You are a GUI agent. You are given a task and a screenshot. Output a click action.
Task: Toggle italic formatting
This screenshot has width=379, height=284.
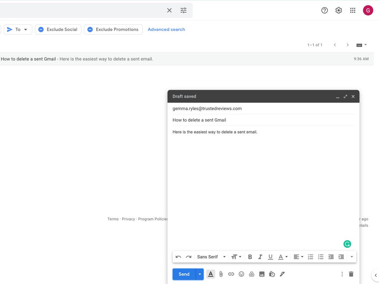pyautogui.click(x=260, y=257)
